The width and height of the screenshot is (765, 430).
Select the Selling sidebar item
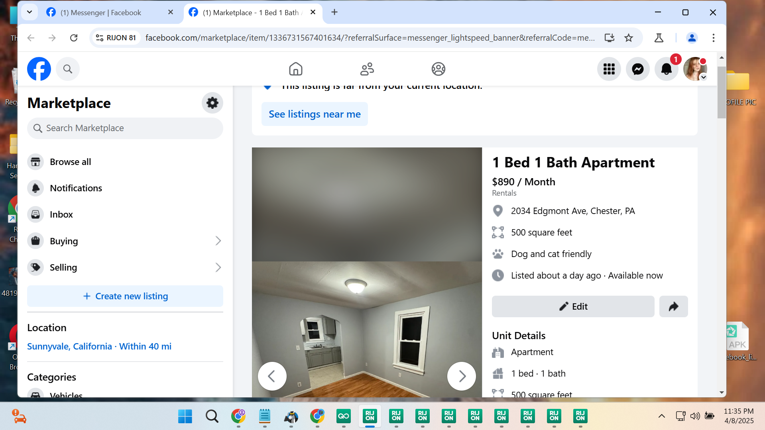(x=125, y=267)
